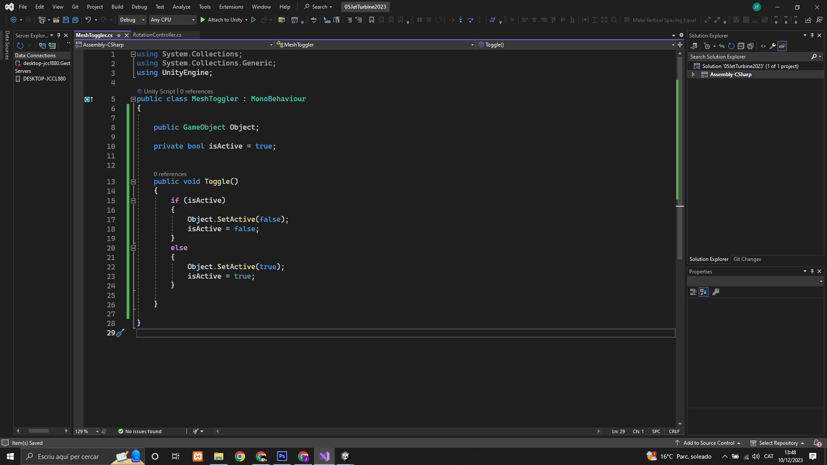The width and height of the screenshot is (827, 465).
Task: Click the Save All toolbar icon
Action: (x=75, y=20)
